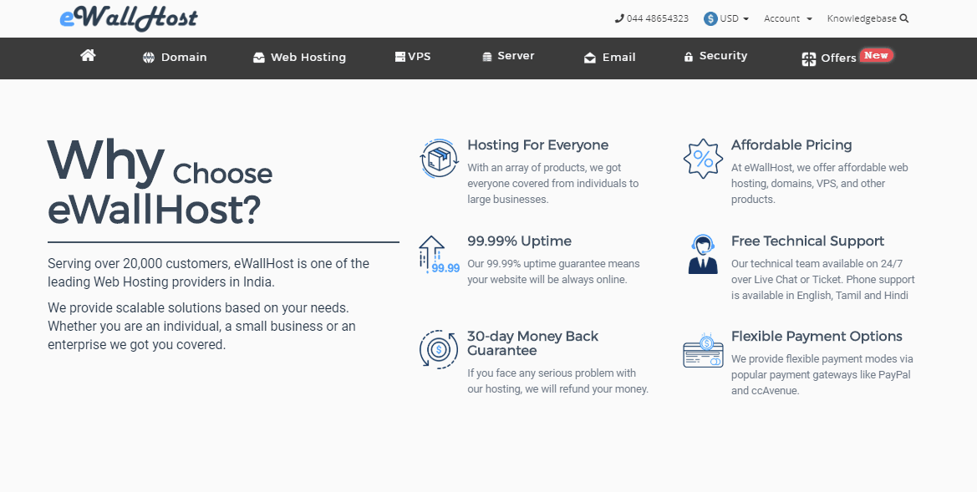The height and width of the screenshot is (492, 977).
Task: Click the Free Technical Support heading
Action: pos(807,241)
